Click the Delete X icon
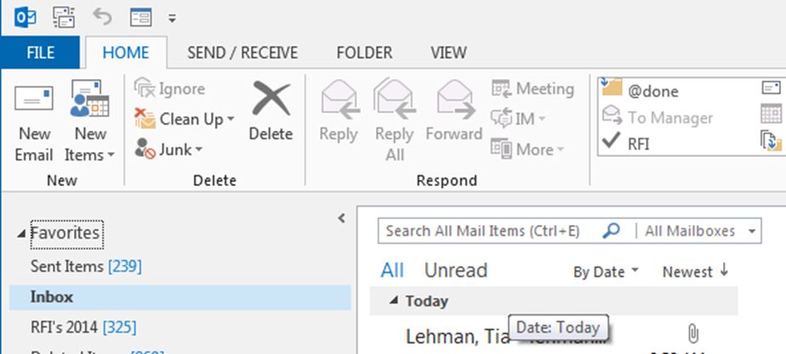 coord(271,98)
